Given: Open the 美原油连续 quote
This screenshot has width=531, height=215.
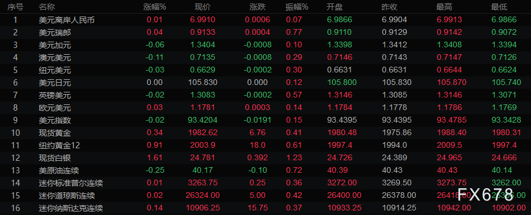Looking at the screenshot, I should point(265,171).
